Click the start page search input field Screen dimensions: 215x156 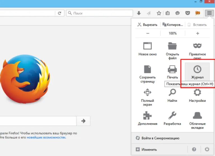(38, 121)
